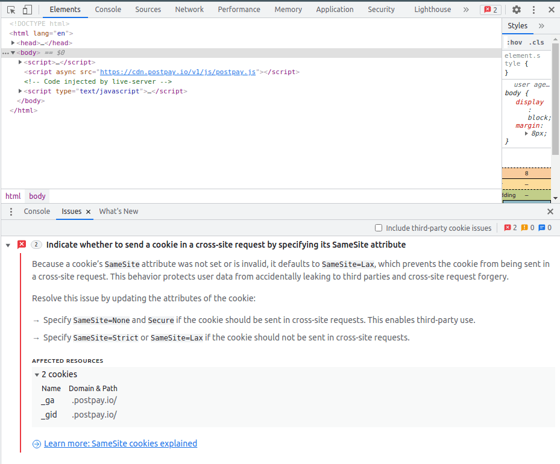Click the display property in body rule

(x=529, y=102)
